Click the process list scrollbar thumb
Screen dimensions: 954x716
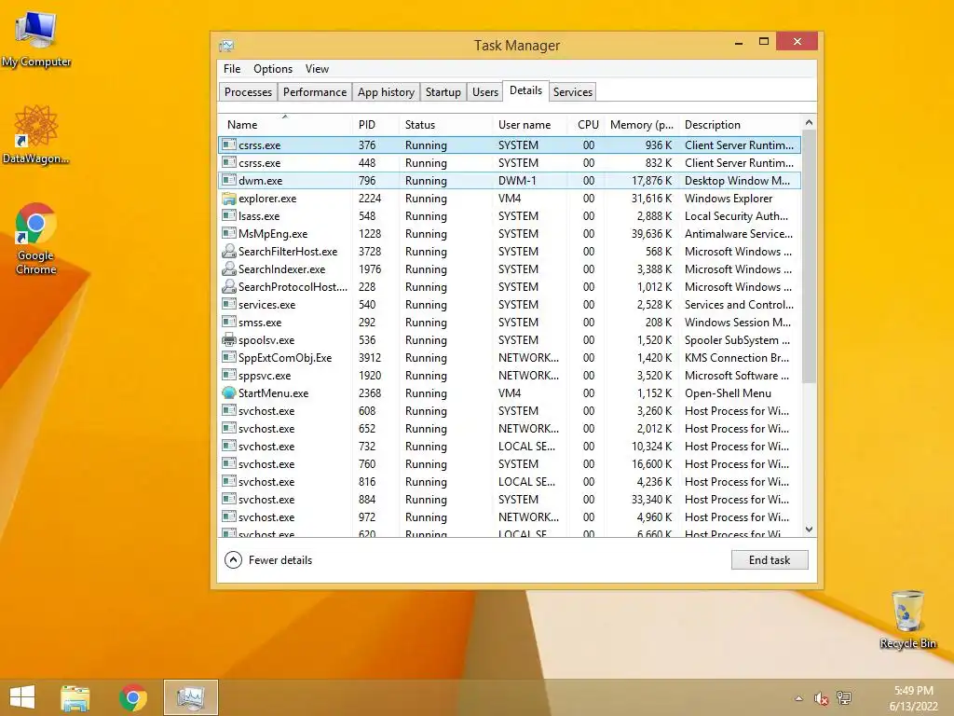[809, 255]
